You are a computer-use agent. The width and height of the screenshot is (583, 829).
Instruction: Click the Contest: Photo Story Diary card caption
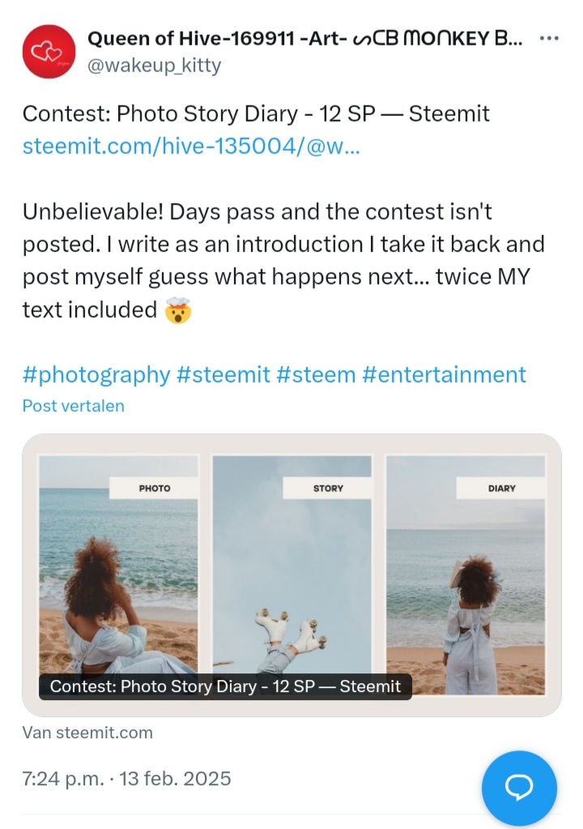225,686
